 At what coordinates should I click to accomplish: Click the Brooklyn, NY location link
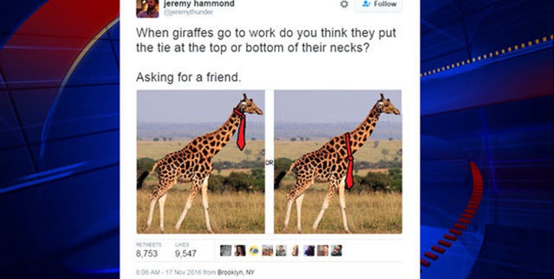(235, 272)
